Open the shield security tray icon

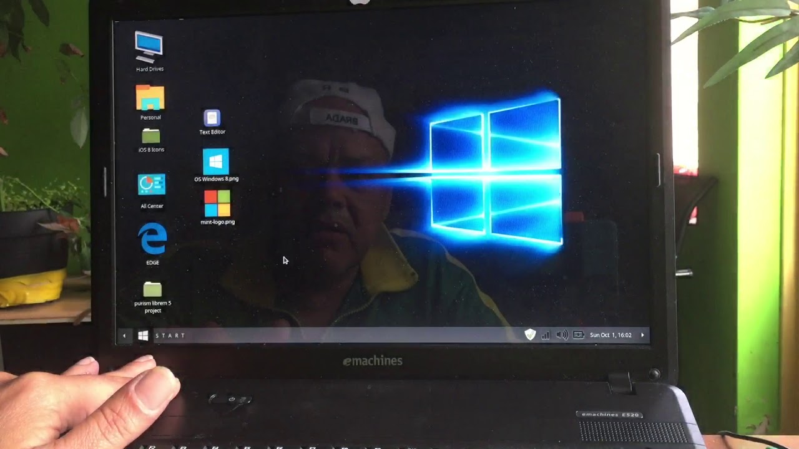pyautogui.click(x=530, y=335)
